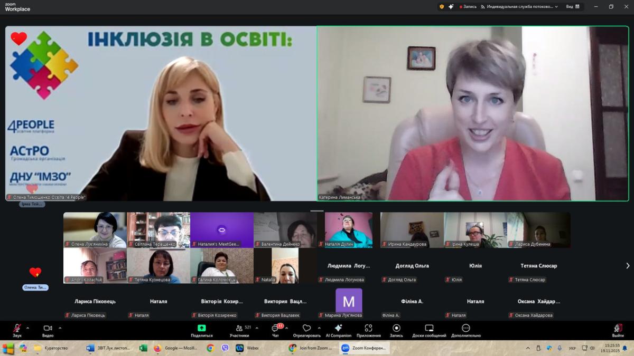Expand the arrow next to Отреагировать
The height and width of the screenshot is (356, 634).
click(319, 328)
